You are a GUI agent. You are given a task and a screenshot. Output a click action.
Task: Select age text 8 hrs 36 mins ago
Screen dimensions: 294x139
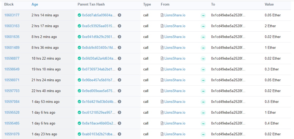45,48
